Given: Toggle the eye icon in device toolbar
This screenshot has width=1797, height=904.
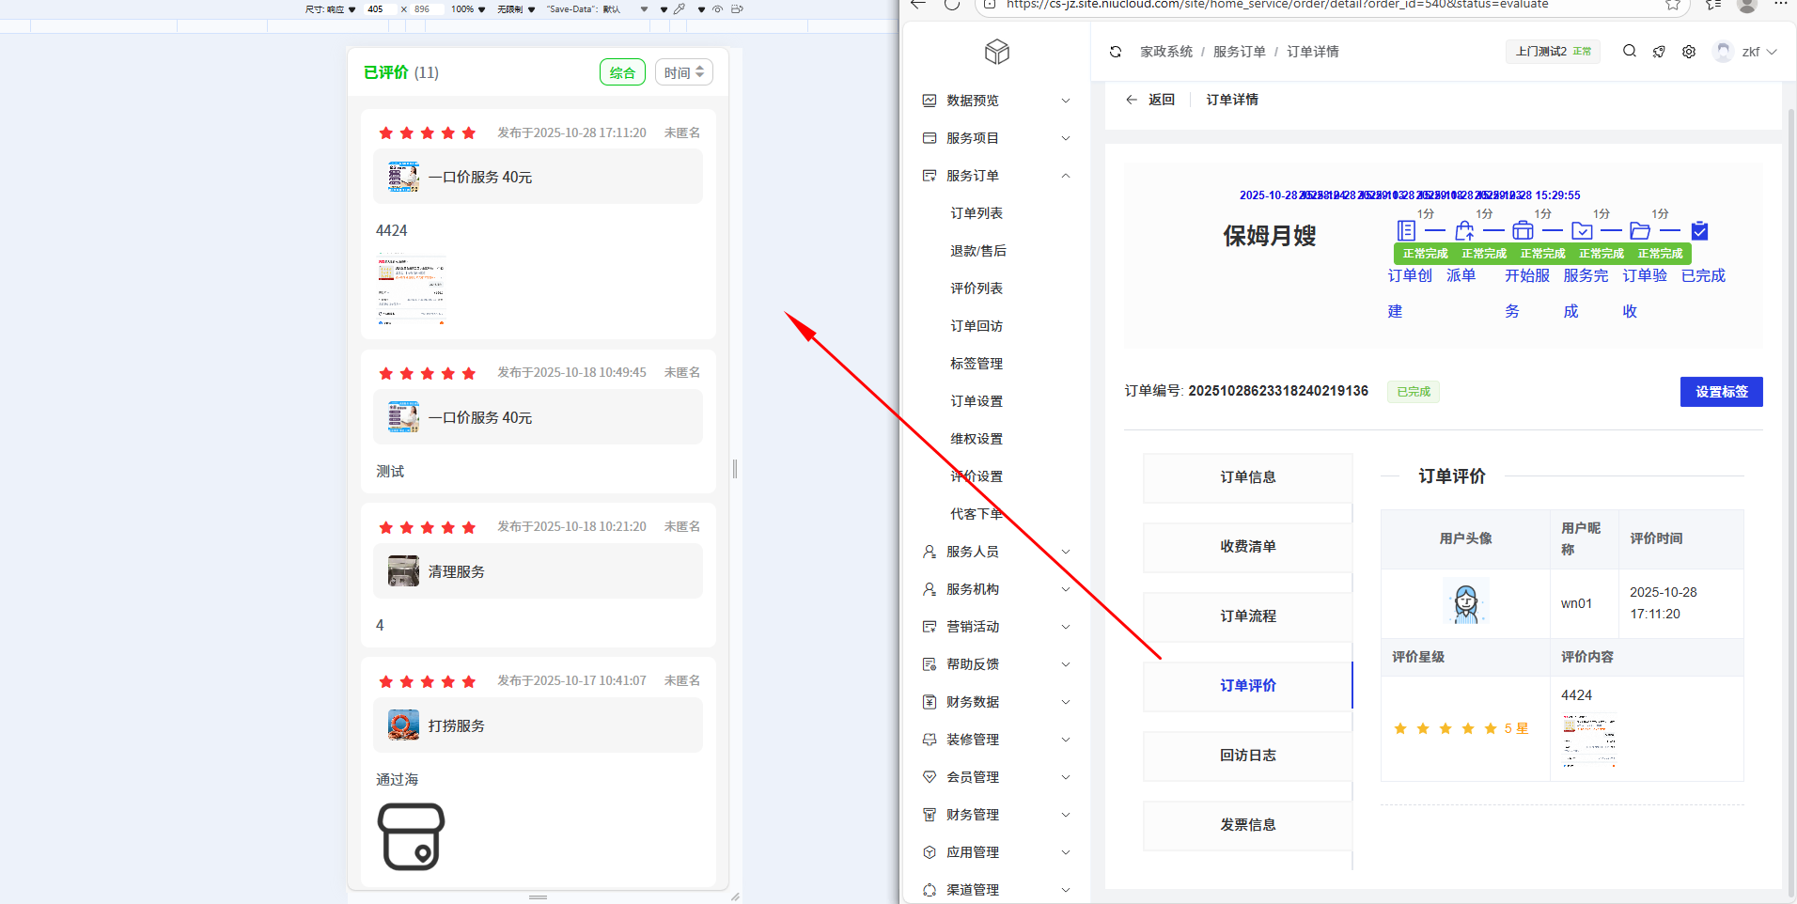Looking at the screenshot, I should 717,9.
